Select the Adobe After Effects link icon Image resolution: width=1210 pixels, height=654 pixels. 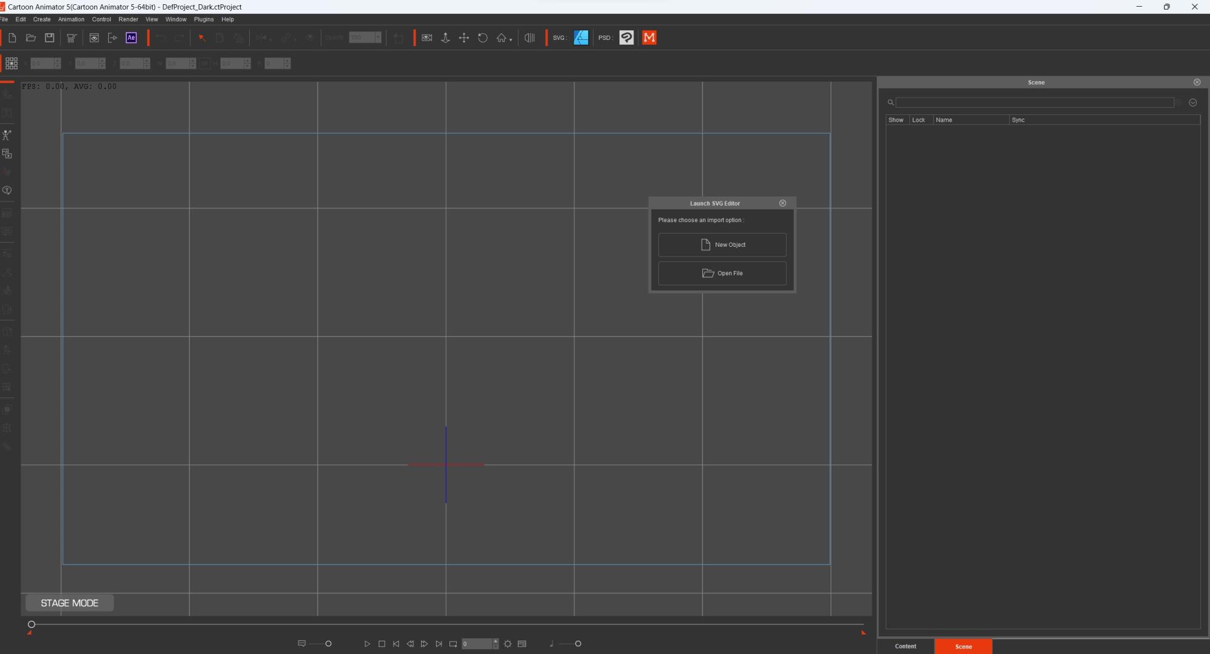click(x=131, y=37)
